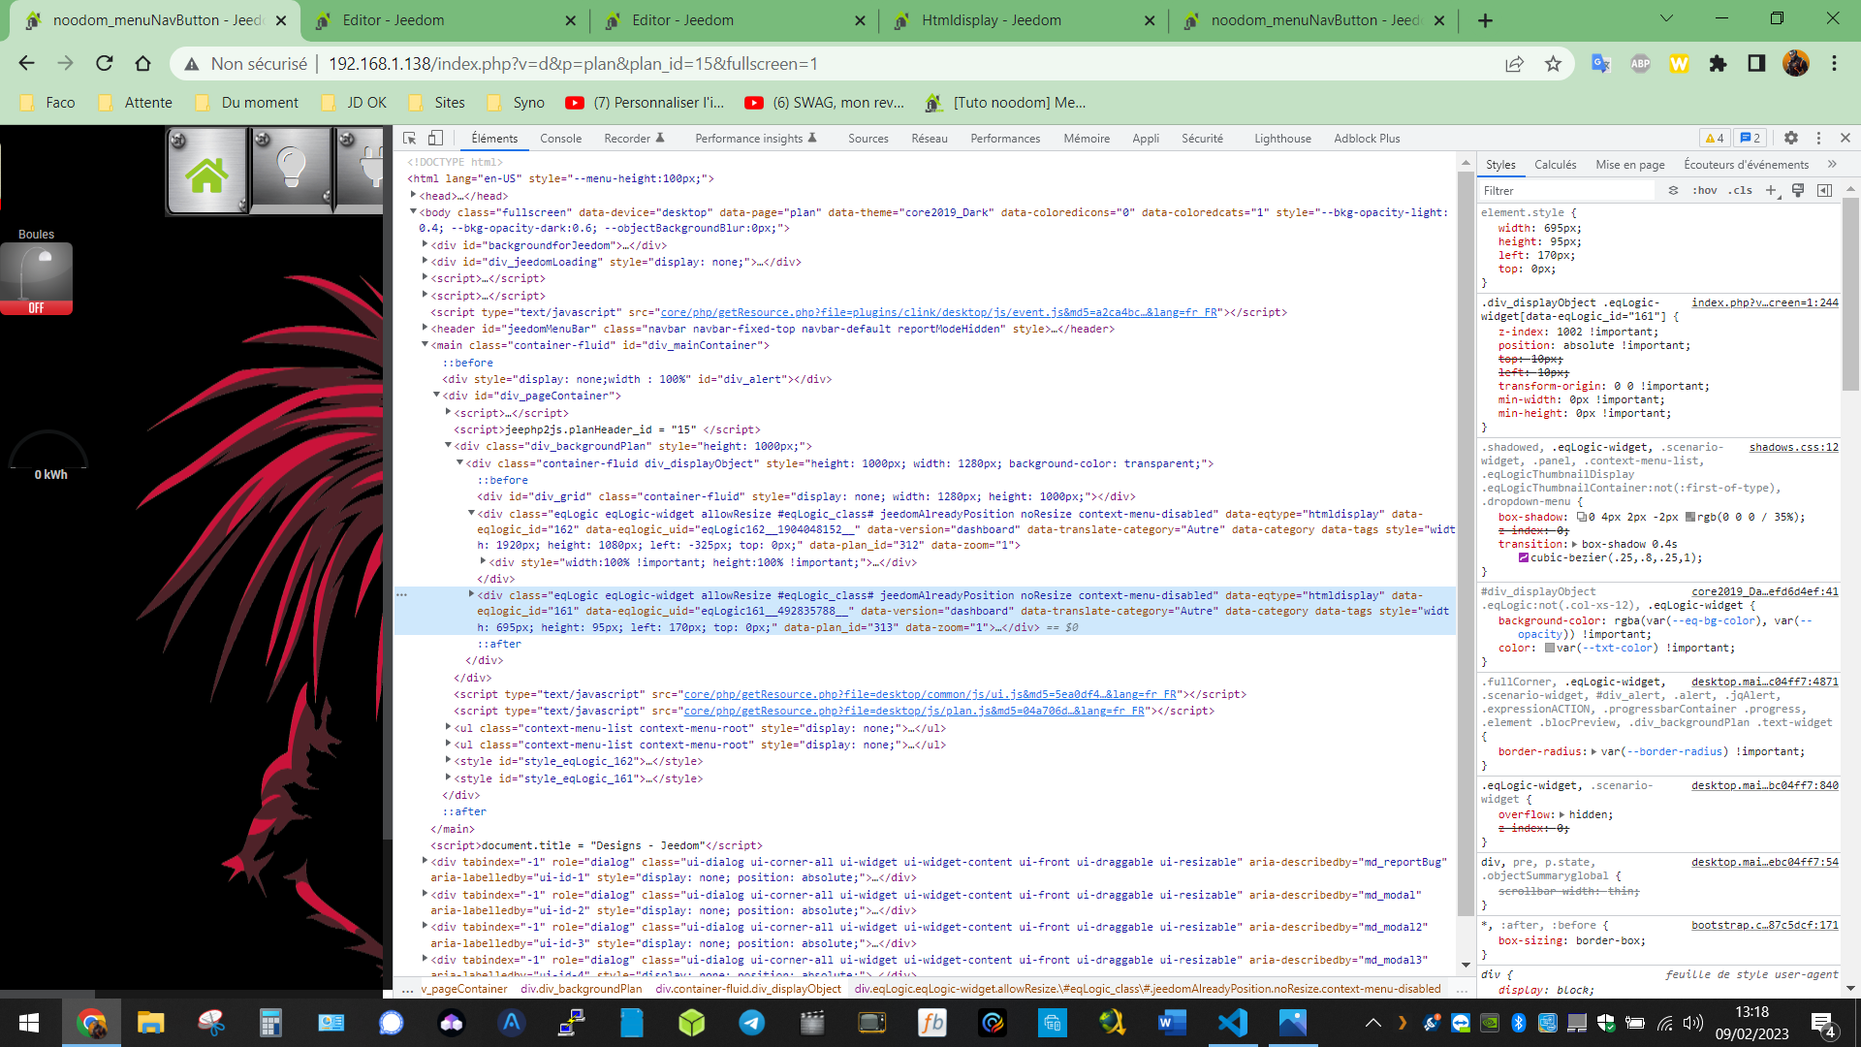Viewport: 1861px width, 1047px height.
Task: Click the div.div_backgroundPlan breadcrumb
Action: tap(581, 989)
